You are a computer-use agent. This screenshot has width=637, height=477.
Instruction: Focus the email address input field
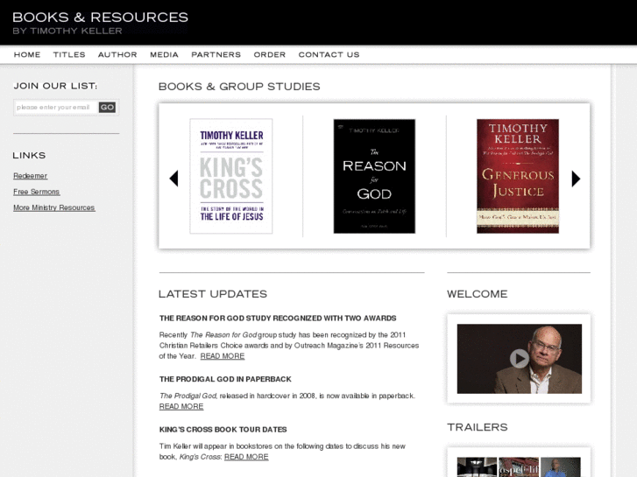pos(56,107)
